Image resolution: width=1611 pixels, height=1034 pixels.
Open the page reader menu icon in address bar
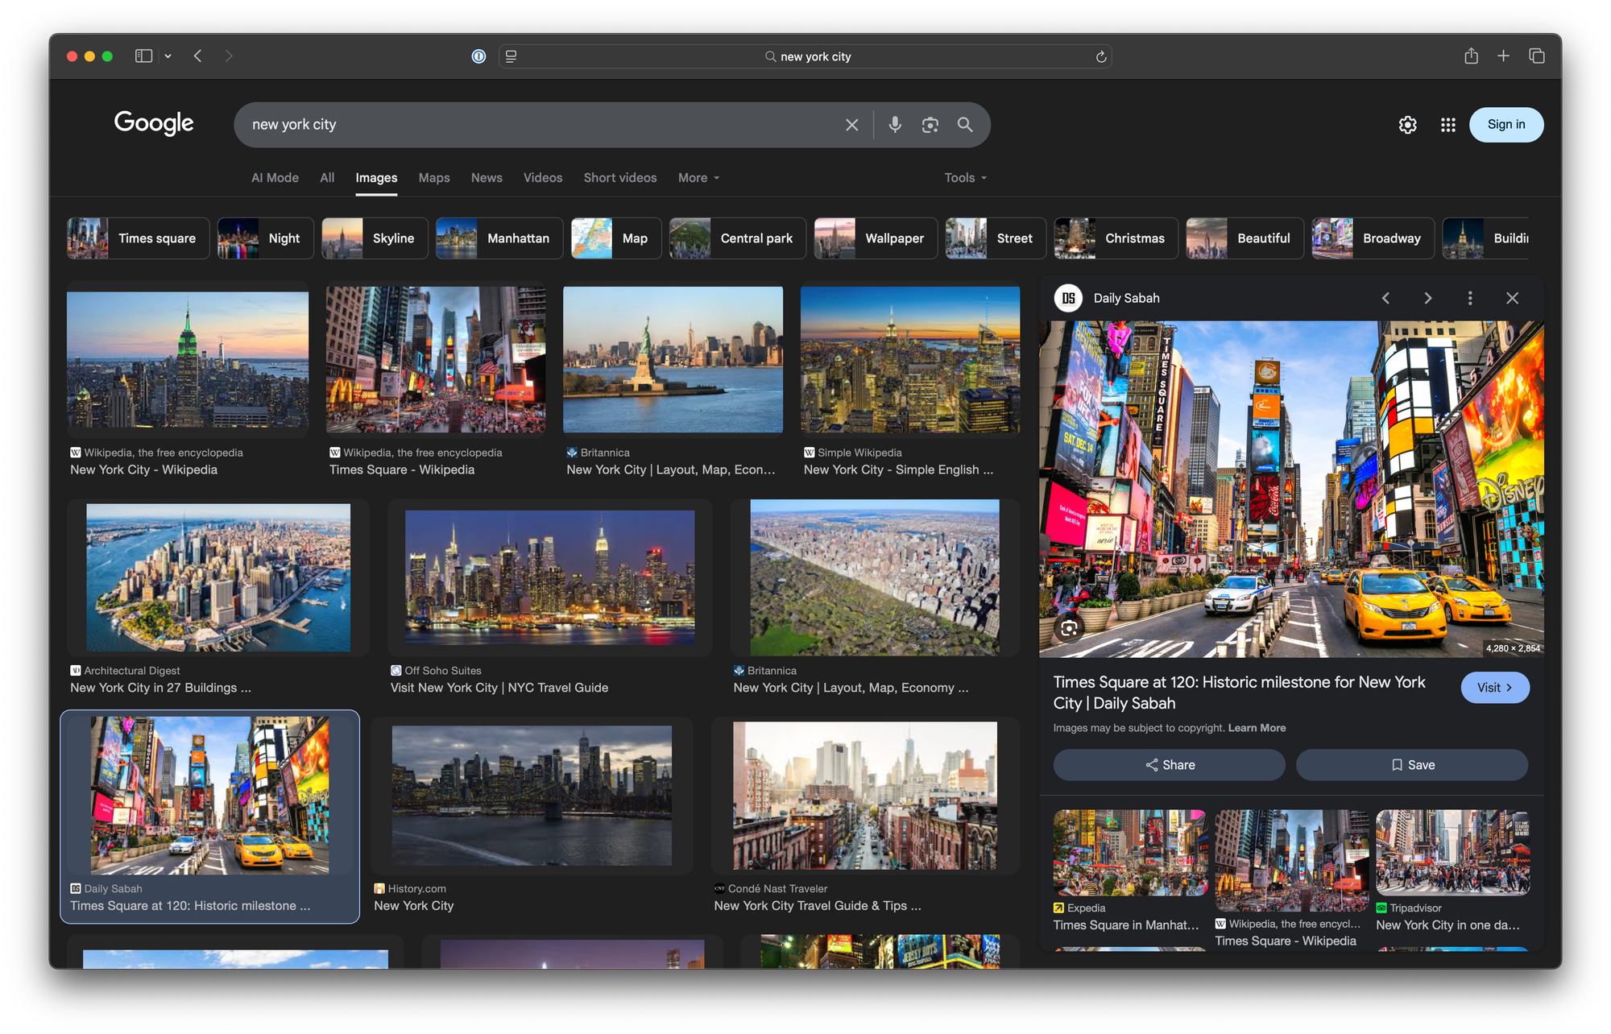coord(511,56)
